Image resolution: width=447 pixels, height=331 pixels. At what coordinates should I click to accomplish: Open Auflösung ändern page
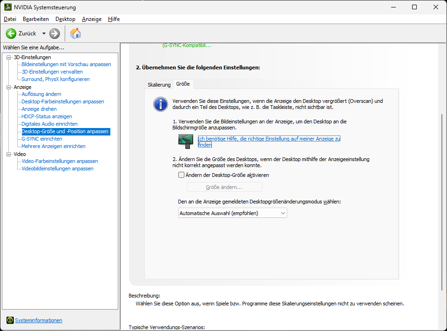(41, 94)
